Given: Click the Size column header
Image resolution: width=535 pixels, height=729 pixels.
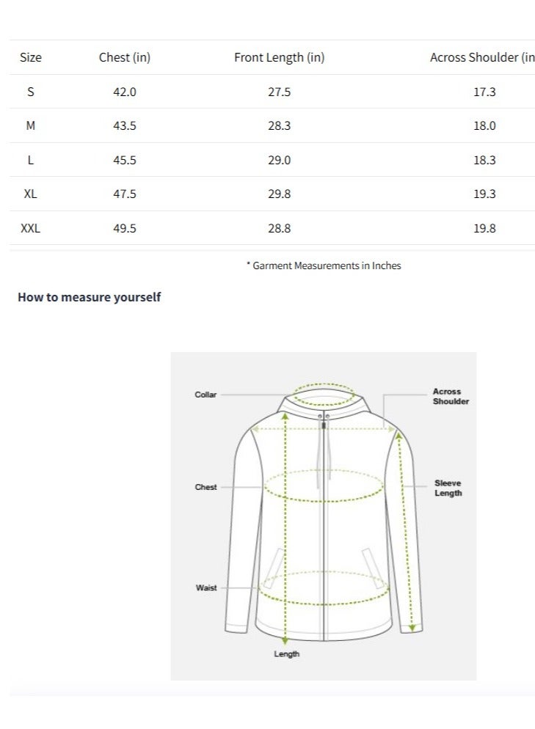Looking at the screenshot, I should pos(31,57).
